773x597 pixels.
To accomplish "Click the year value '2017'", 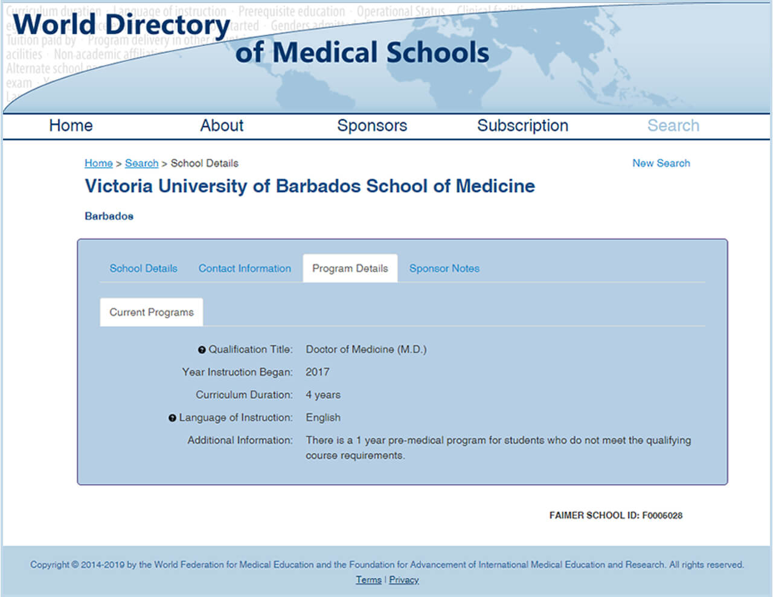I will tap(318, 372).
